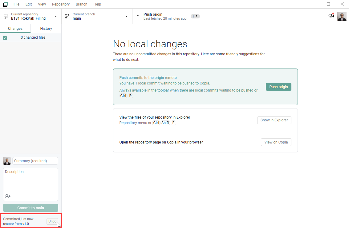
Task: Open the notifications megaphone icon
Action: [x=331, y=16]
